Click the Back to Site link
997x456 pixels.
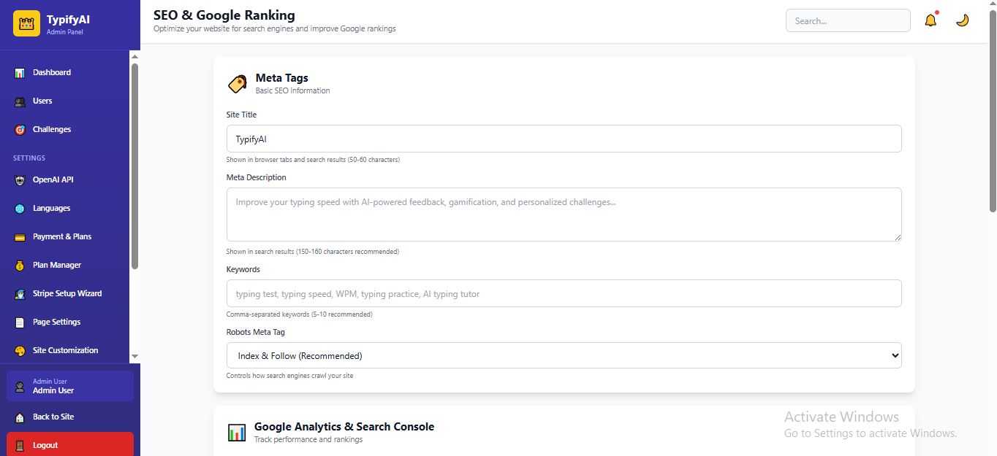point(53,417)
